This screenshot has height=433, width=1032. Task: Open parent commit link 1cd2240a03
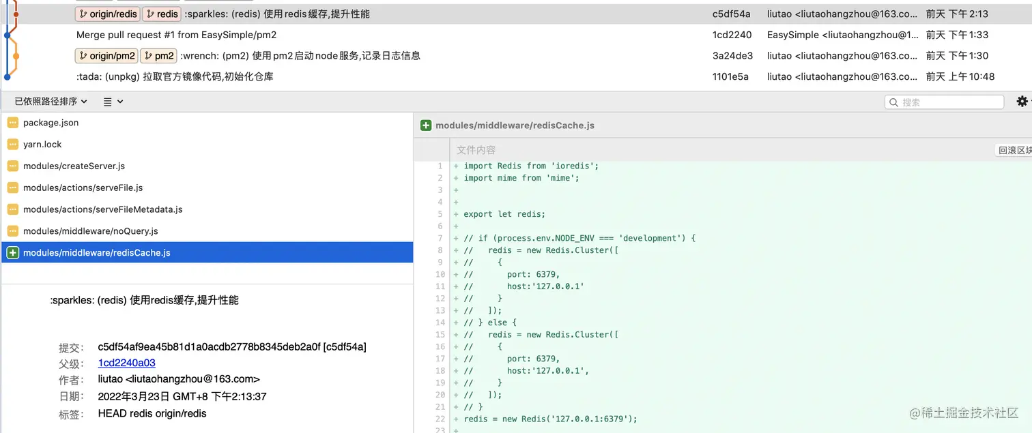point(127,363)
